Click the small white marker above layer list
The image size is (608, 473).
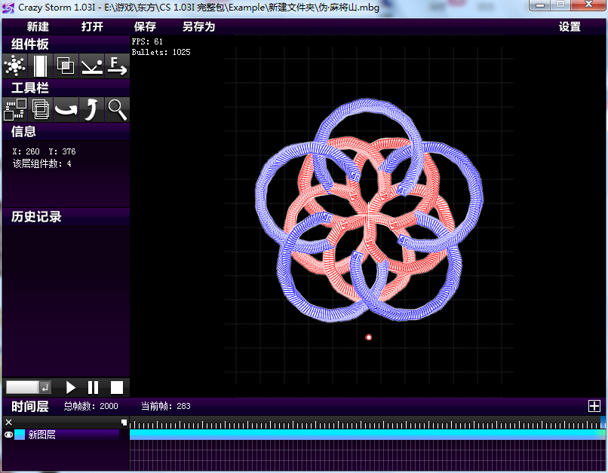[x=124, y=423]
